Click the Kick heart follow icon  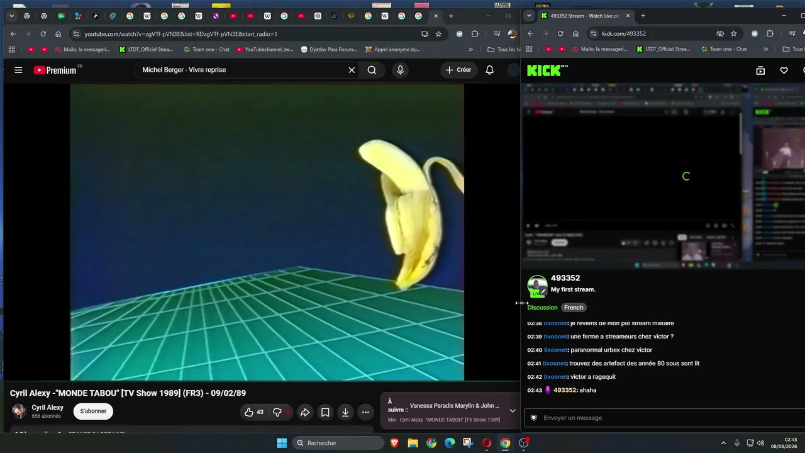(784, 70)
